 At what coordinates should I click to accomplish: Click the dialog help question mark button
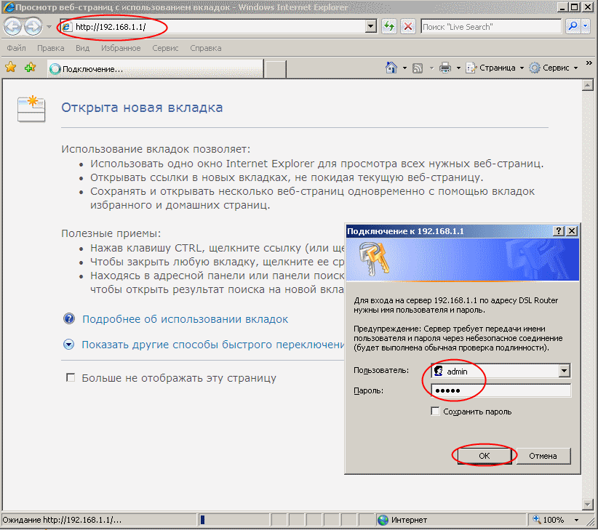tap(559, 230)
